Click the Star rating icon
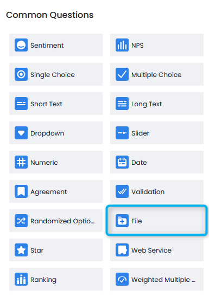 [x=21, y=250]
